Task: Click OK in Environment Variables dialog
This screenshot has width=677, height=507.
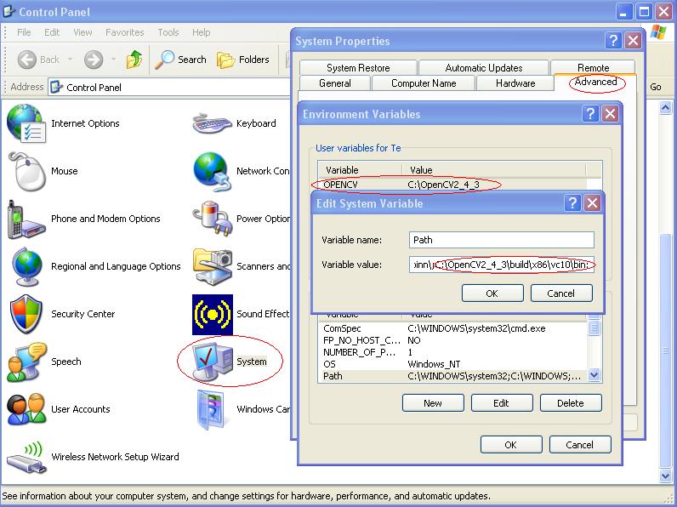Action: point(511,445)
